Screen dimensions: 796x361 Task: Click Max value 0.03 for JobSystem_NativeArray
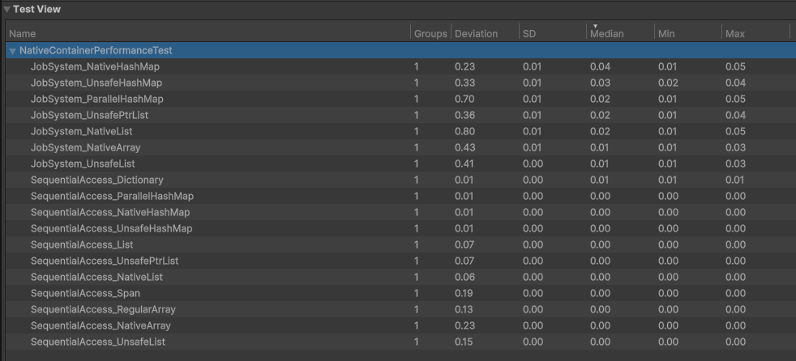tap(735, 147)
